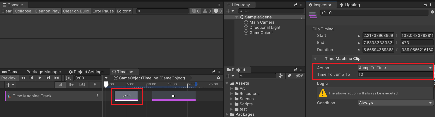The width and height of the screenshot is (435, 117).
Task: Lock the Inspector panel
Action: pos(425,4)
